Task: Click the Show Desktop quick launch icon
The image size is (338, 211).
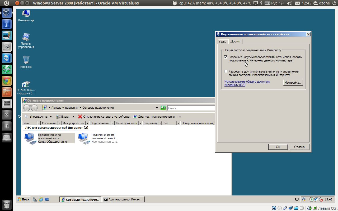Action: tap(47, 200)
